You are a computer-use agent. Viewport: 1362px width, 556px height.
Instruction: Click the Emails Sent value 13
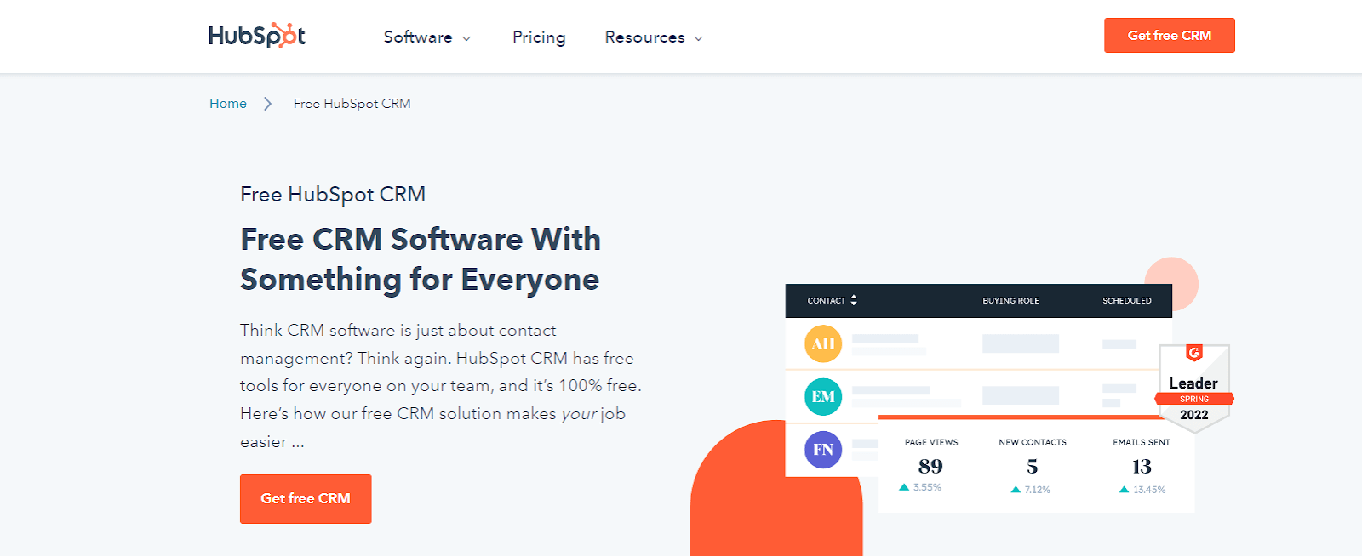tap(1142, 467)
